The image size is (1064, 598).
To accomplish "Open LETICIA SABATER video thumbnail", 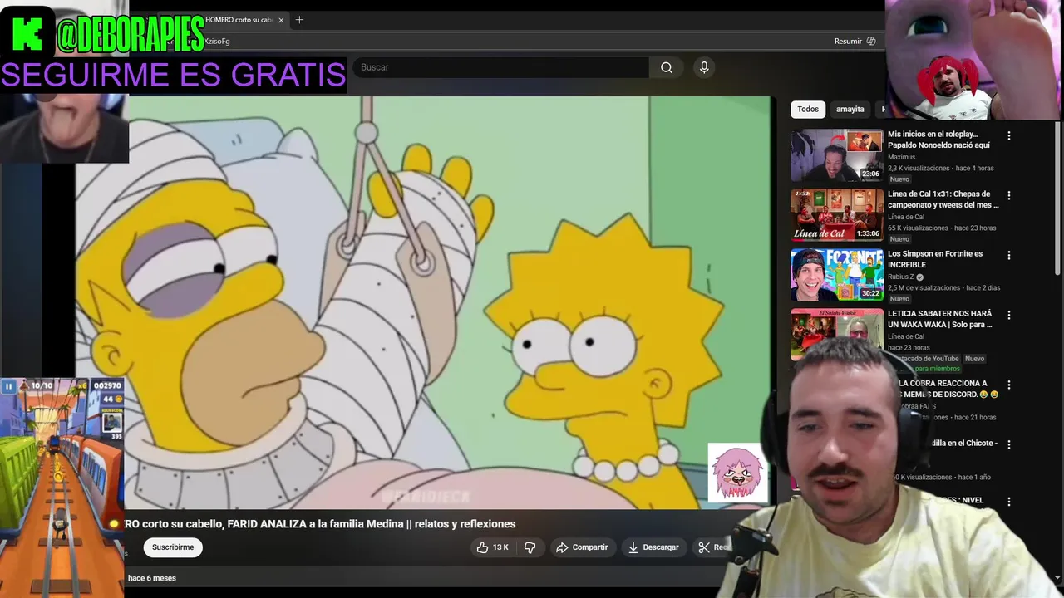I will 837,334.
